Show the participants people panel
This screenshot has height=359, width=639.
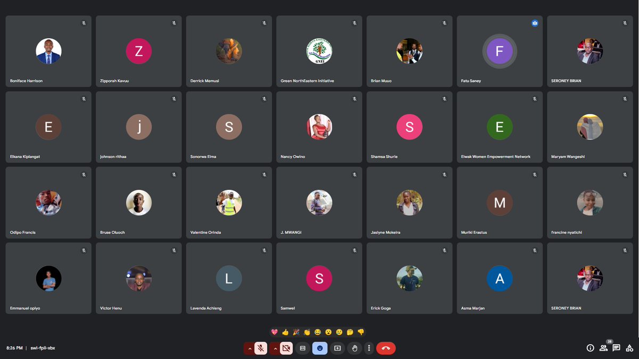(603, 348)
